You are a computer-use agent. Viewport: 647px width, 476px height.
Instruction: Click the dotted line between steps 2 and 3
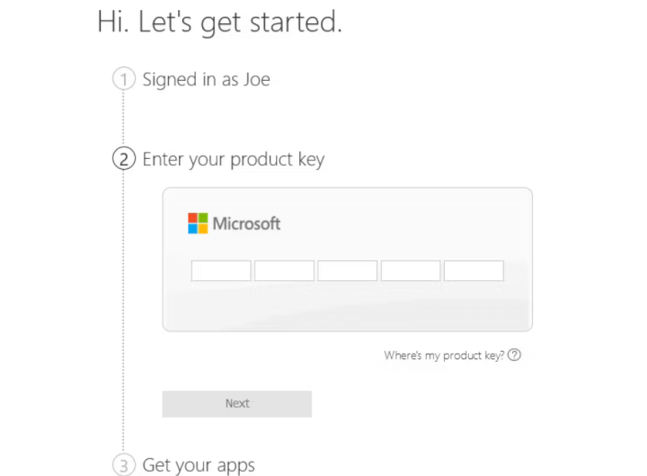pos(123,305)
